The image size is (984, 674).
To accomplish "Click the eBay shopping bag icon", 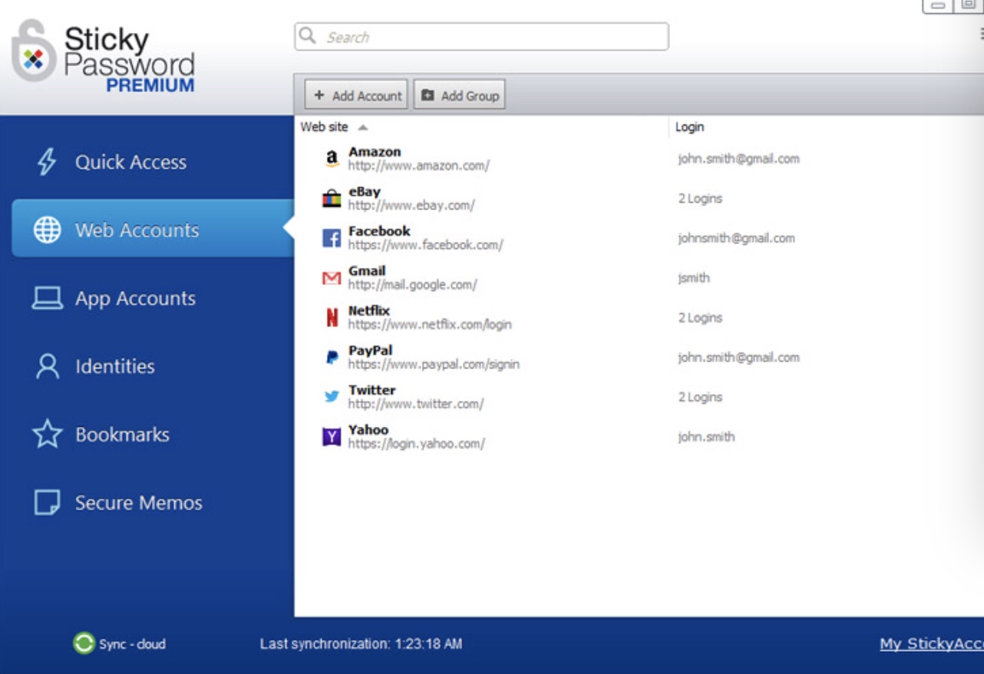I will [332, 199].
